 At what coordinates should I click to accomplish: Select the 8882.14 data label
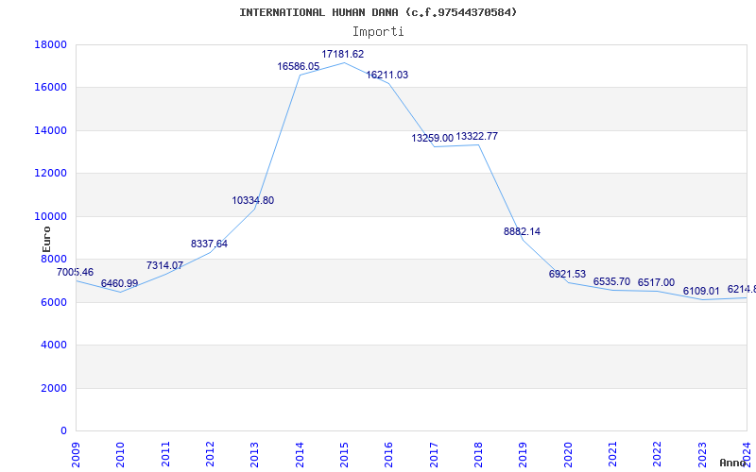[x=523, y=231]
